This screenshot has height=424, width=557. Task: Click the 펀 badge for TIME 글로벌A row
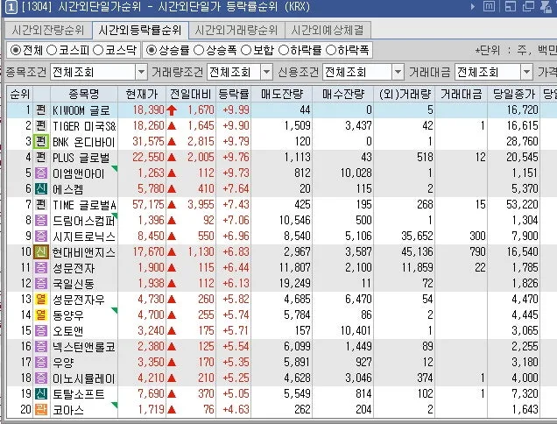coord(41,204)
